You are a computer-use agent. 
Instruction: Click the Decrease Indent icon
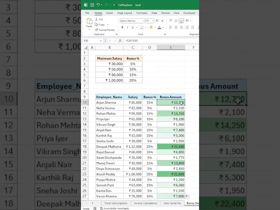187,27
